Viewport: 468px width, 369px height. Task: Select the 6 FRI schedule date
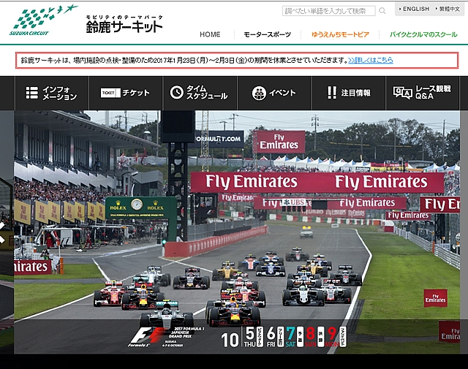(x=275, y=337)
